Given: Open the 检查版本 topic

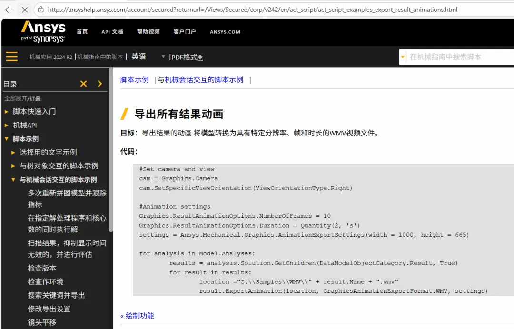Looking at the screenshot, I should (42, 268).
